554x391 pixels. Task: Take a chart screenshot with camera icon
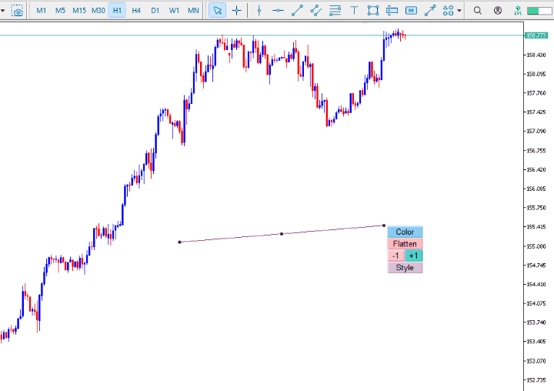click(x=18, y=11)
